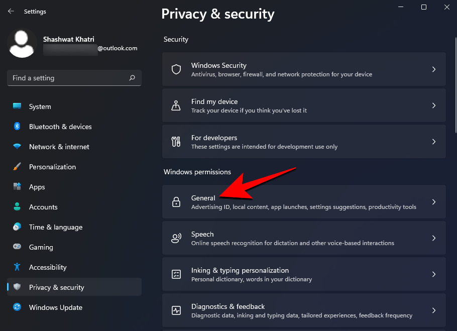Open Accessibility via its sidebar icon
Viewport: 457px width, 331px height.
[17, 267]
